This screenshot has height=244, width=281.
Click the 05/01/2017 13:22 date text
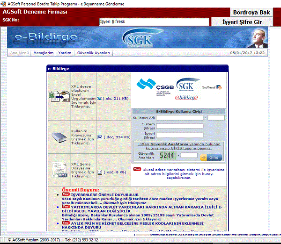[x=247, y=53]
